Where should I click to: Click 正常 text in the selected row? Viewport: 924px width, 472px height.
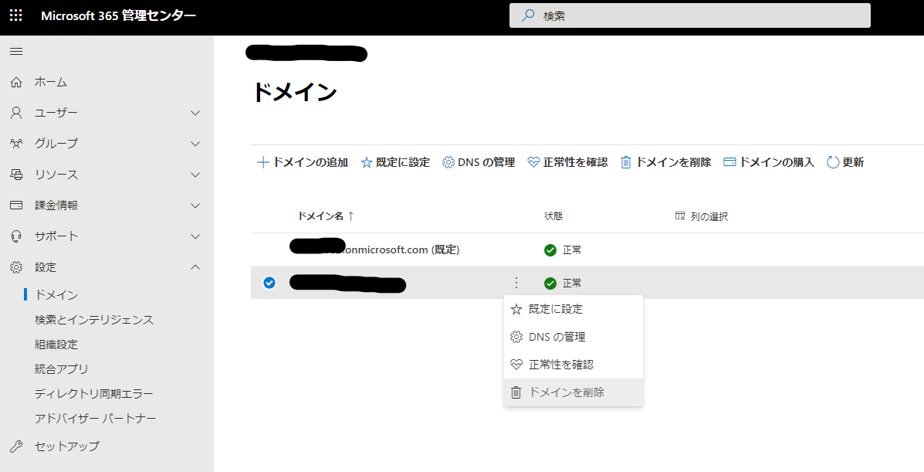pyautogui.click(x=572, y=284)
